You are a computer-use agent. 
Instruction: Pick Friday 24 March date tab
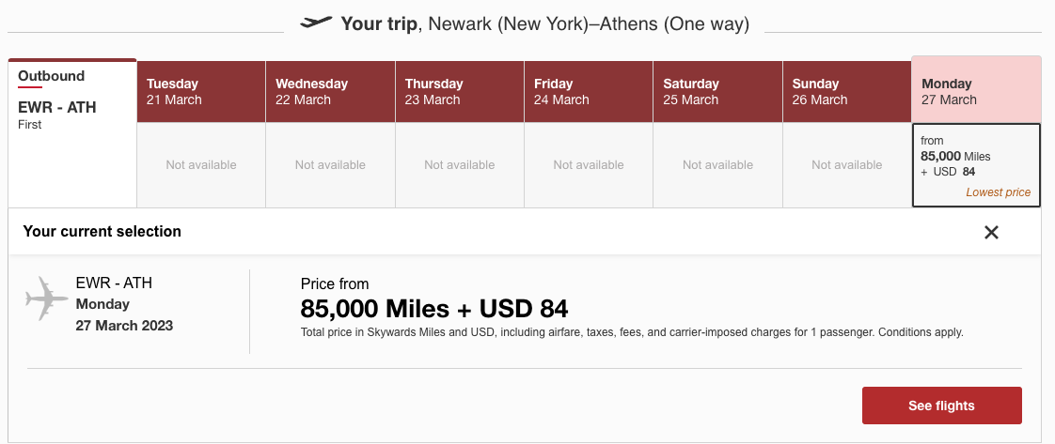coord(588,92)
